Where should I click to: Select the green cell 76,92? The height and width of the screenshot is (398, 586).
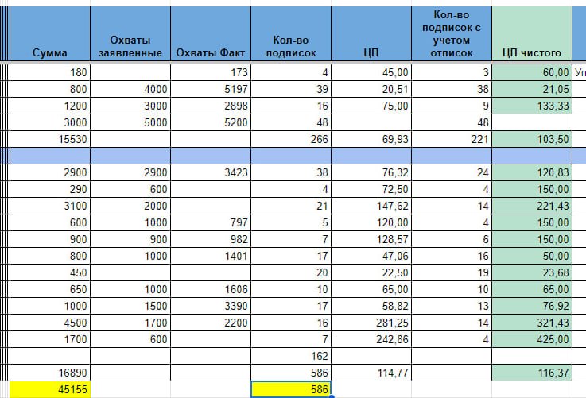(x=532, y=306)
